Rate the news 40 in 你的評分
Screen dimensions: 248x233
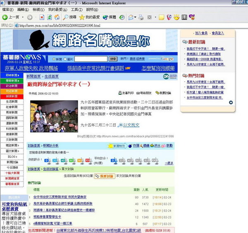(64, 161)
